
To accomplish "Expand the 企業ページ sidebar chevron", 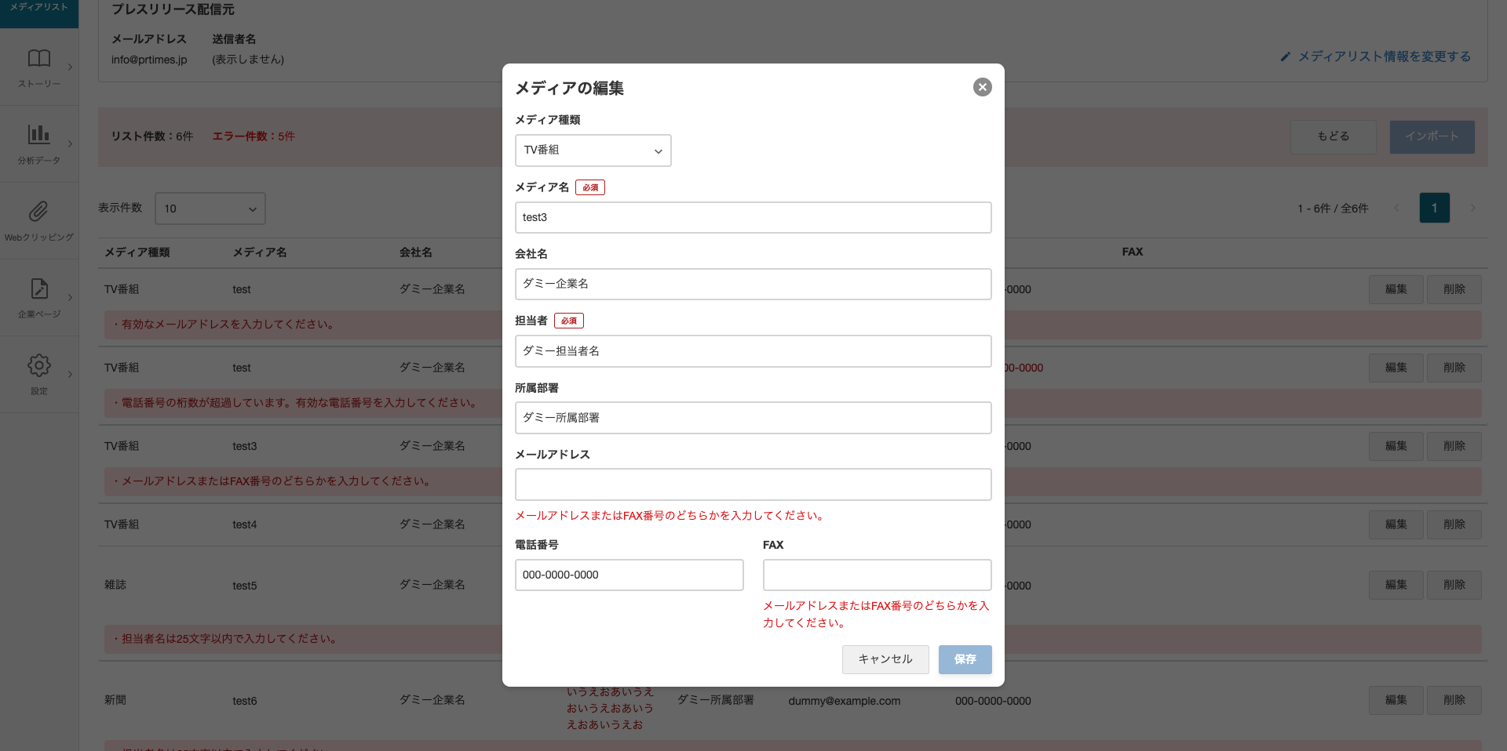I will pyautogui.click(x=70, y=297).
